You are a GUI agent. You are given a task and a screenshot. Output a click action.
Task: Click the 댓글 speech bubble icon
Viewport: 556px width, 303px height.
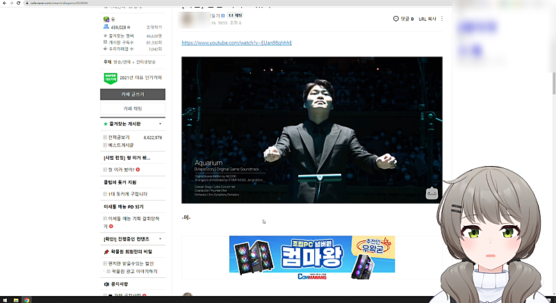(396, 19)
